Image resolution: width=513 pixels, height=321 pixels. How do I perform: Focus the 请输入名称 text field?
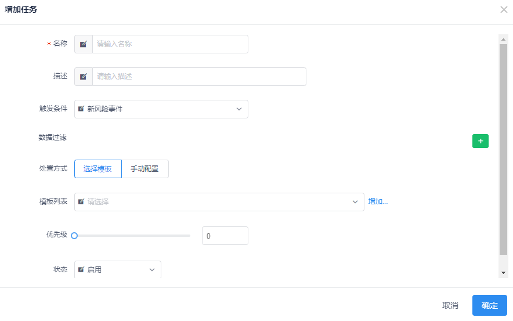pos(169,44)
